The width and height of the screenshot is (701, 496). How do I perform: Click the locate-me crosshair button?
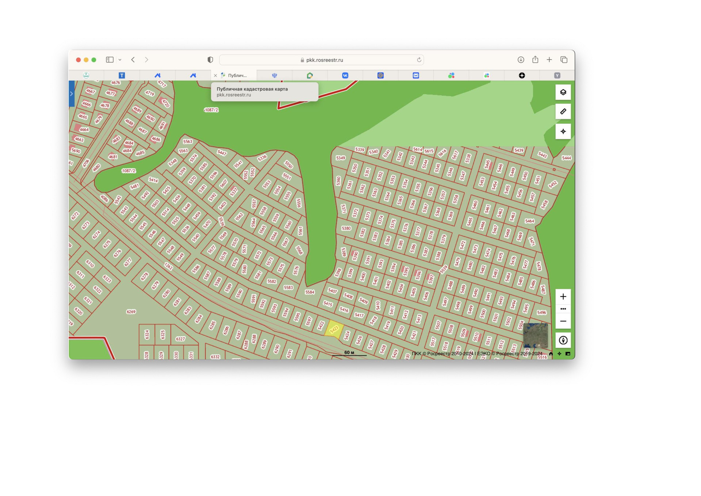click(x=563, y=131)
